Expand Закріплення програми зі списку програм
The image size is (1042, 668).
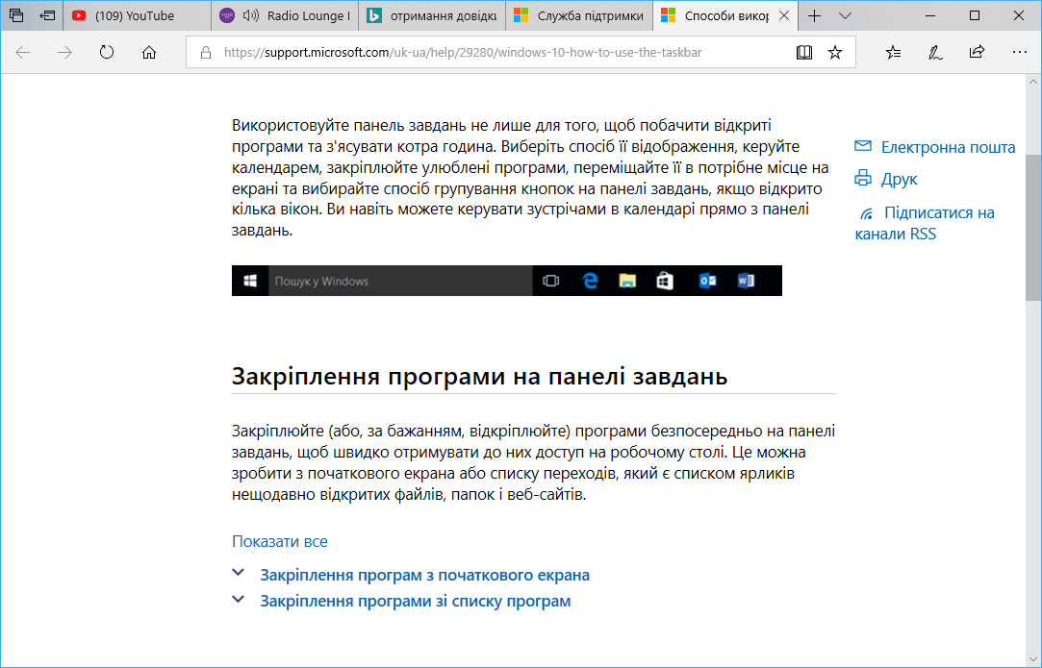coord(416,601)
